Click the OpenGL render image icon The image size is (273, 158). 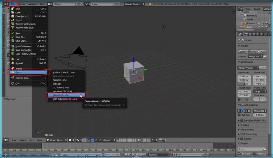click(x=160, y=140)
